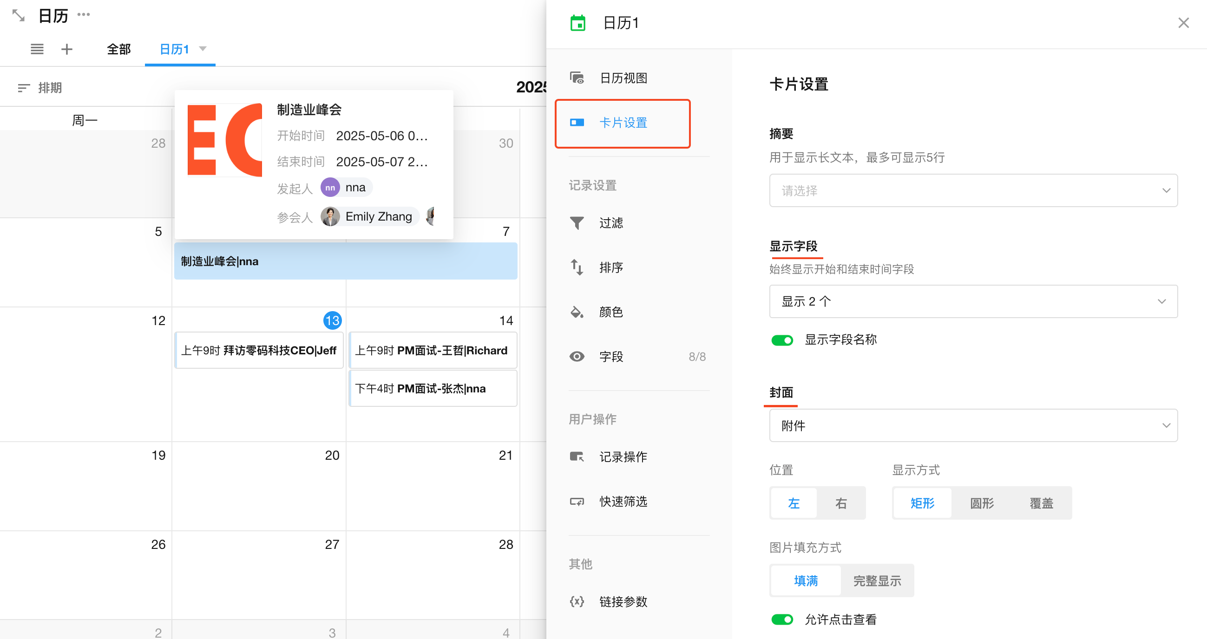Toggle 允许点击查看 switch
The image size is (1207, 639).
(781, 619)
